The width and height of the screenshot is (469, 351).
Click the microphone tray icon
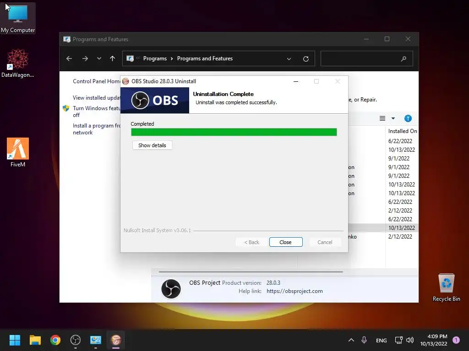coord(364,340)
